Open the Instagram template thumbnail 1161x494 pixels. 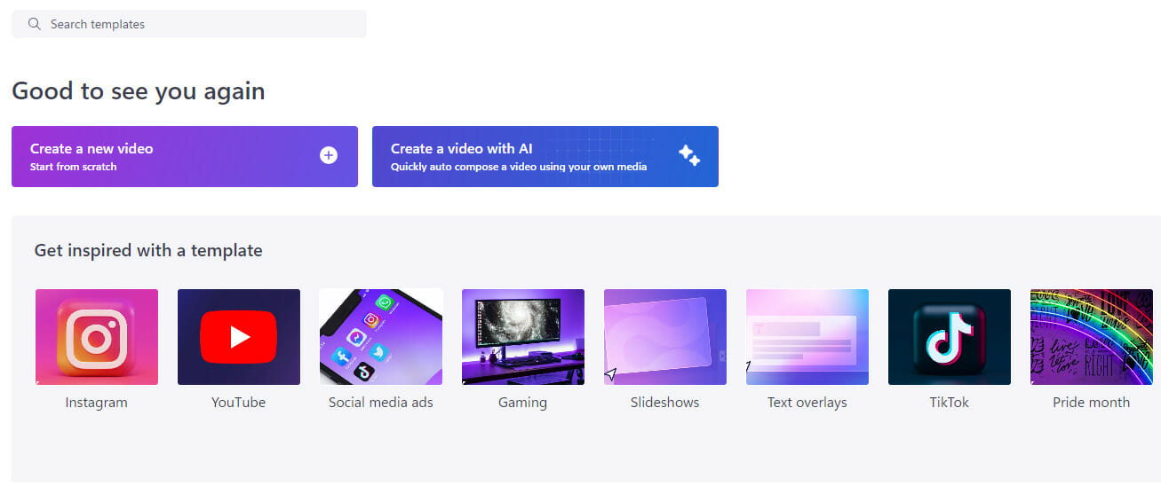97,337
